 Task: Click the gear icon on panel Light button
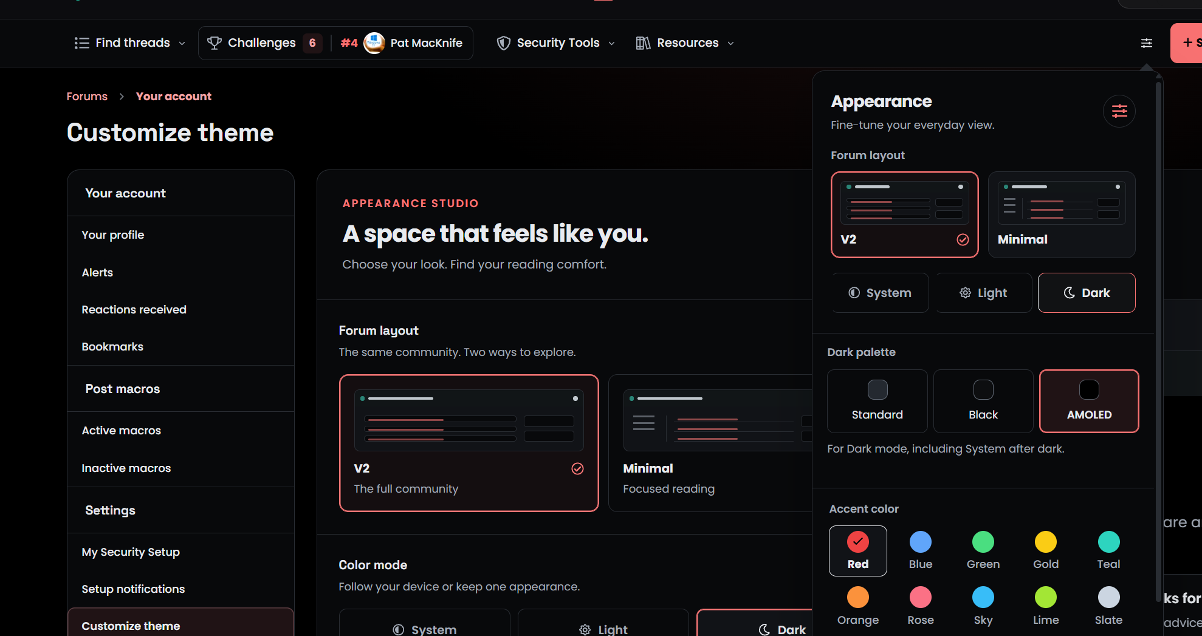965,293
